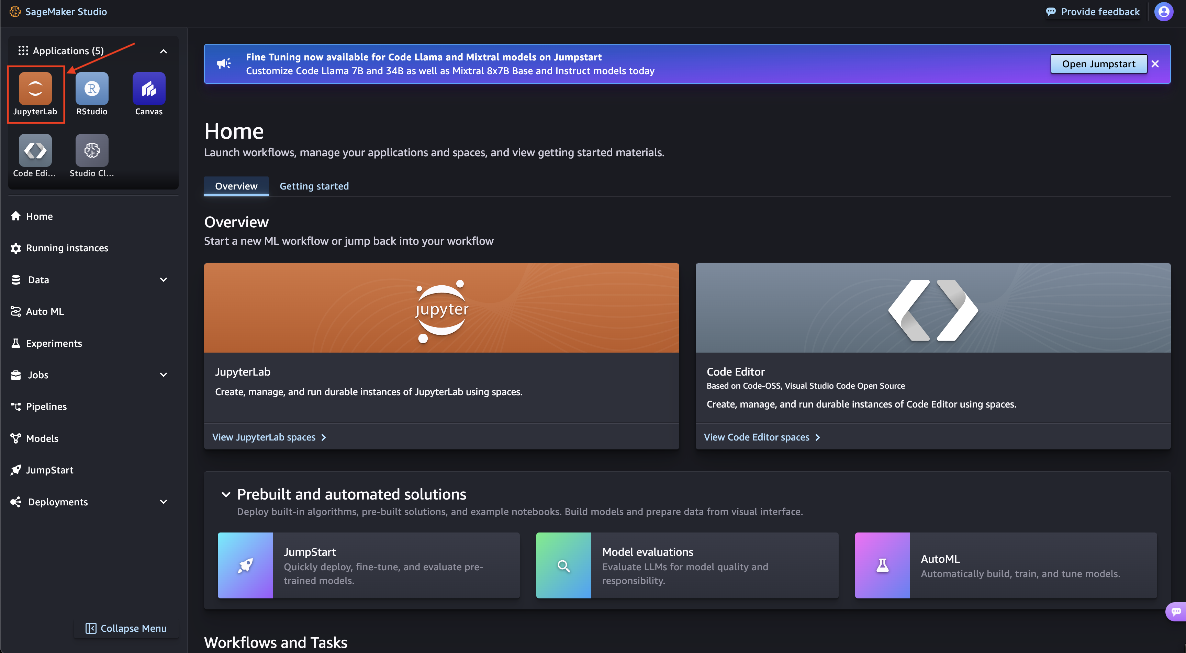The image size is (1186, 653).
Task: Click the Open Jumpstart button
Action: [x=1098, y=64]
